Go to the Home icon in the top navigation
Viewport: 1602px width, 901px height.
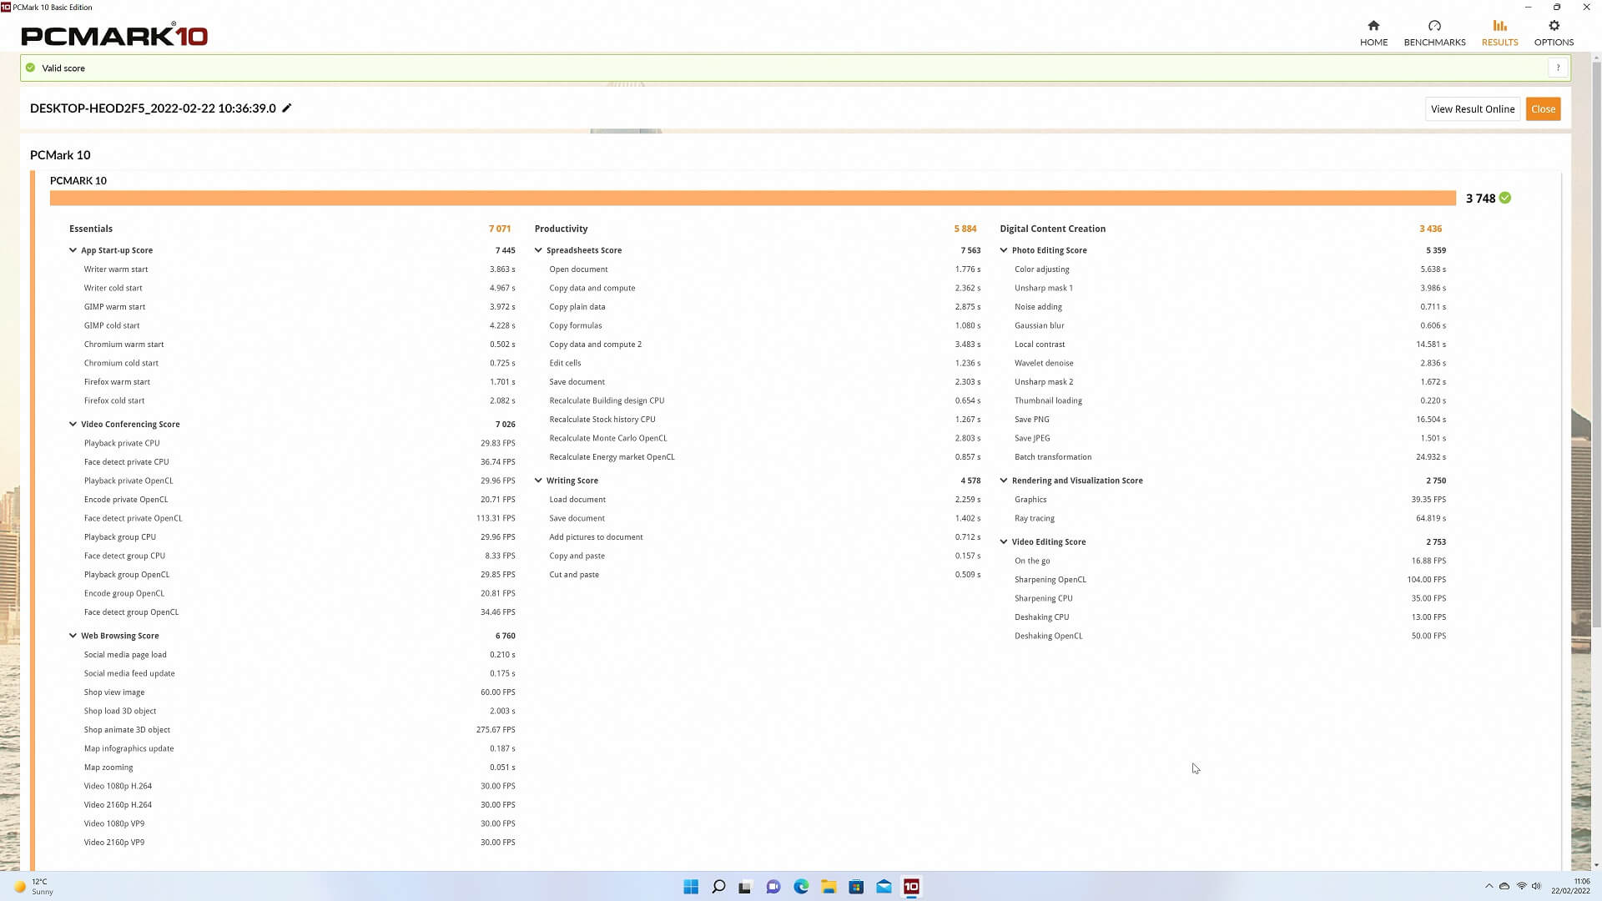[1373, 26]
